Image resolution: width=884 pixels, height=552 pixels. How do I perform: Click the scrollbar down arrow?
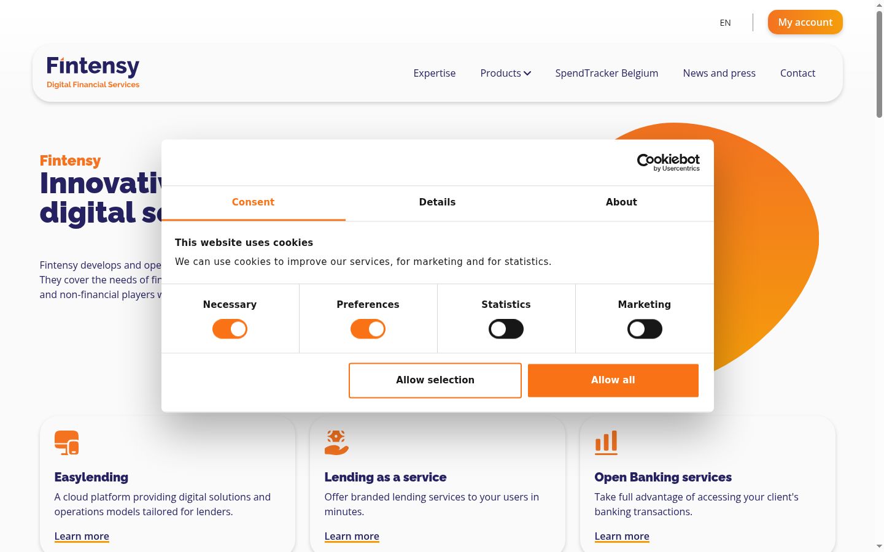pos(879,546)
